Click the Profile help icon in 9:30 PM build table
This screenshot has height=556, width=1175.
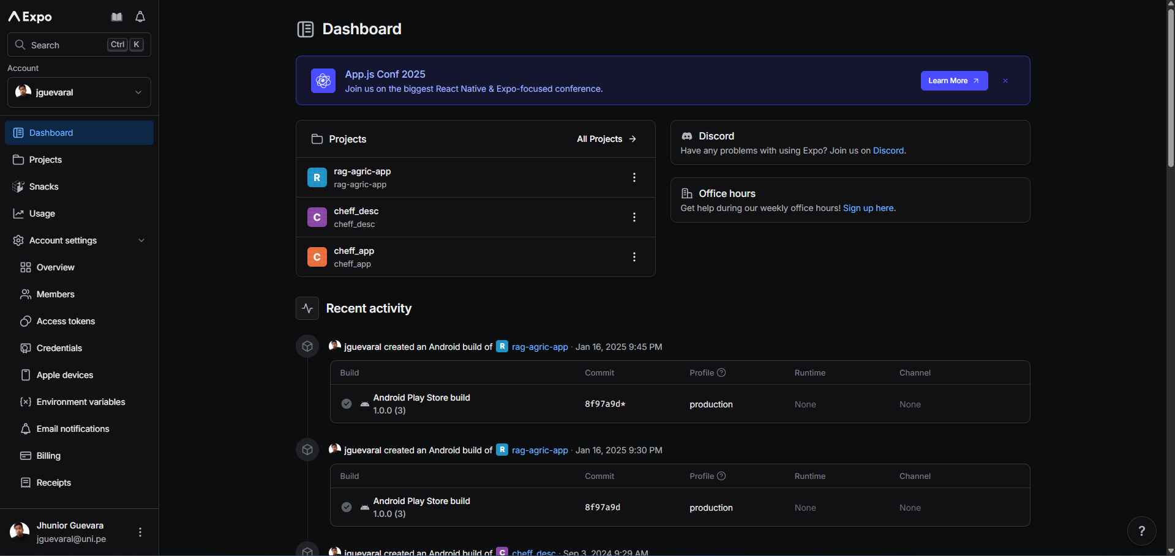[x=721, y=476]
